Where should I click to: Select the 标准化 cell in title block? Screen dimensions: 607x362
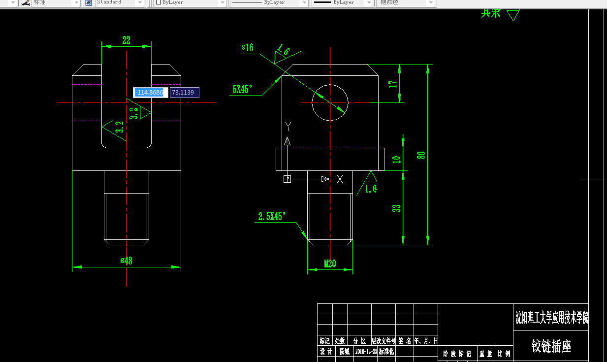click(386, 352)
